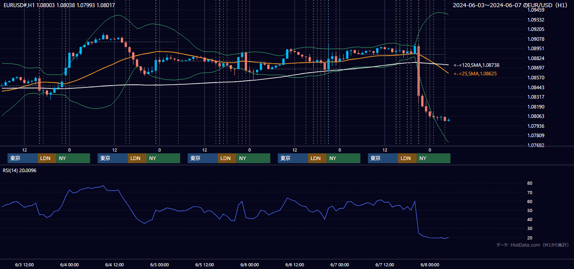This screenshot has height=269, width=574.
Task: Click the RSI(14) 20.0096 indicator label
Action: point(20,170)
